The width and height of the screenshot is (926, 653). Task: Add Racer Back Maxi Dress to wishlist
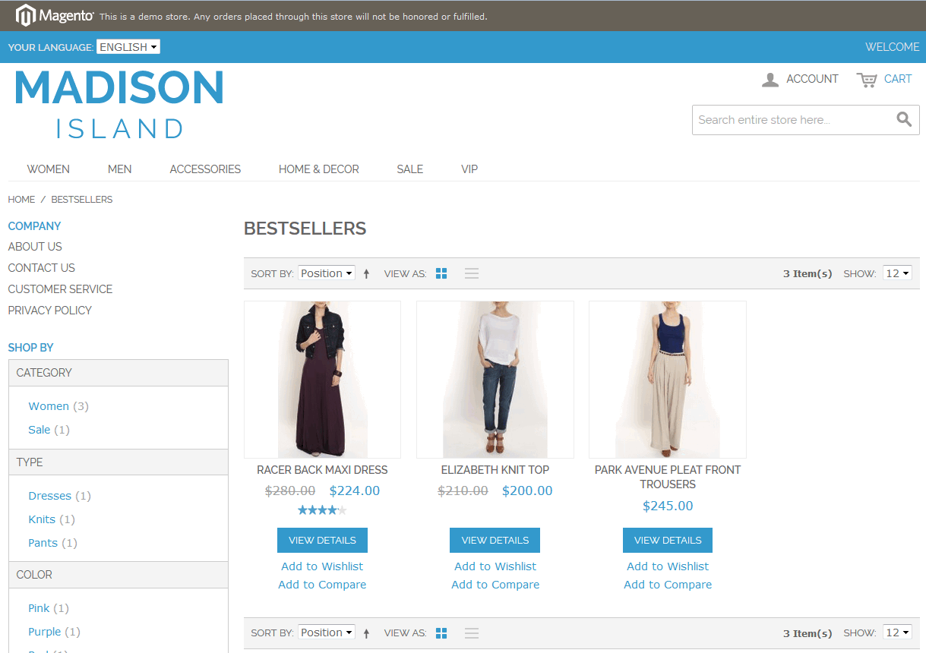point(322,566)
